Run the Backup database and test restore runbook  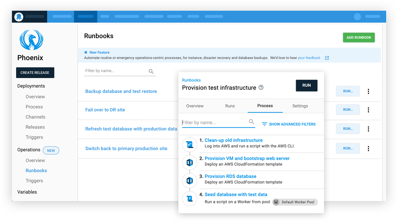tap(348, 91)
